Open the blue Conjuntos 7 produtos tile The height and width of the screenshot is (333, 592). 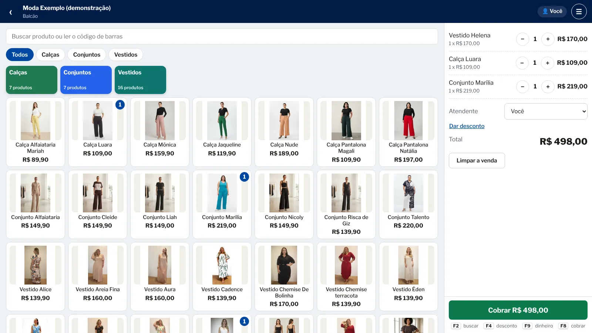tap(86, 80)
